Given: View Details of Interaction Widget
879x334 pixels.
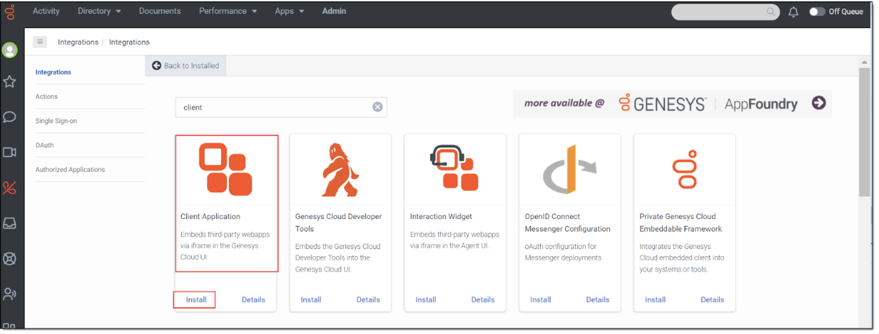Looking at the screenshot, I should pos(483,300).
